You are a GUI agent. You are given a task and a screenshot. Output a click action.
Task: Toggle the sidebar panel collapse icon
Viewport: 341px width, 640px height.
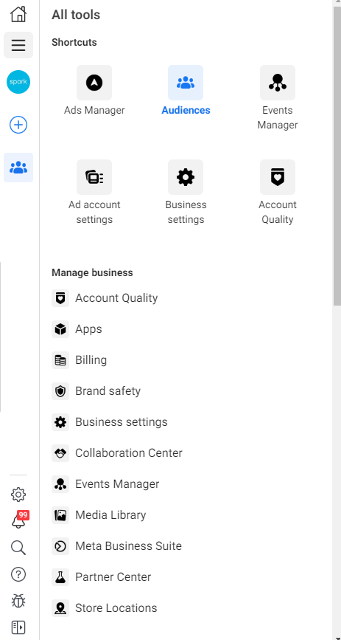18,627
